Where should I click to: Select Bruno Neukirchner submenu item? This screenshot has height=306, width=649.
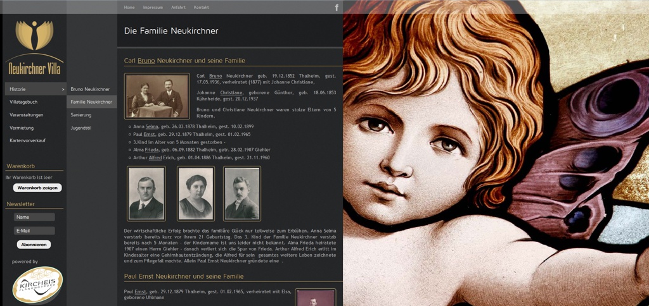pos(90,89)
